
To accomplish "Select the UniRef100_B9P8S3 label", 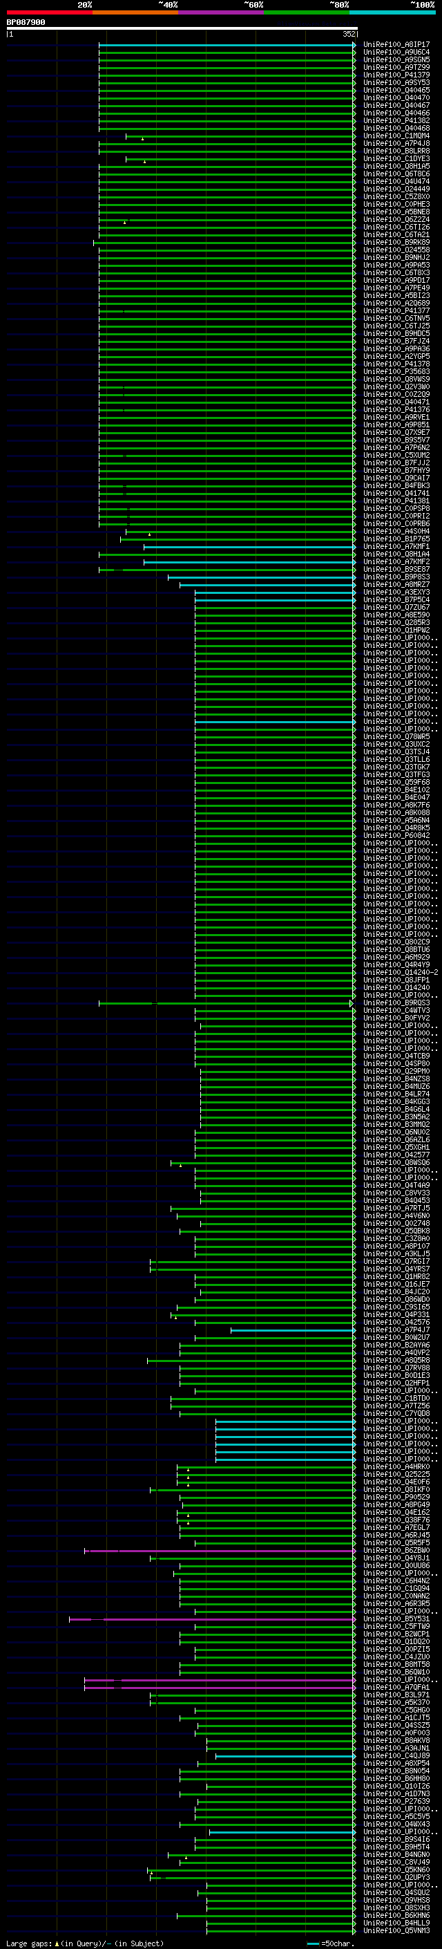I will [x=396, y=577].
